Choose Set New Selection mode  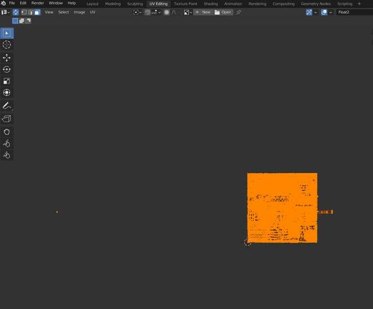(x=15, y=21)
